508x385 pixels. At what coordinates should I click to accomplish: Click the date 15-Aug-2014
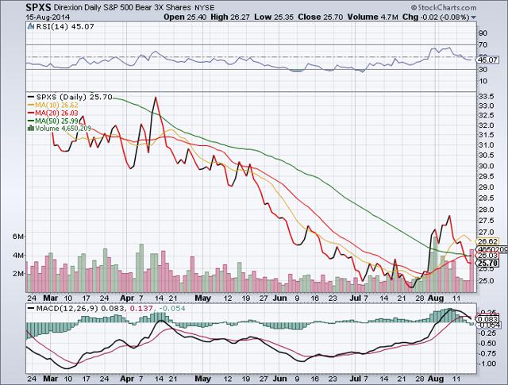48,17
